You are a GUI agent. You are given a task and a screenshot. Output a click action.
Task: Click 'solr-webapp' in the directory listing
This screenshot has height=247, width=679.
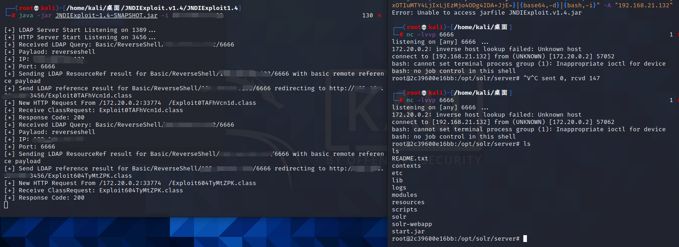click(412, 224)
